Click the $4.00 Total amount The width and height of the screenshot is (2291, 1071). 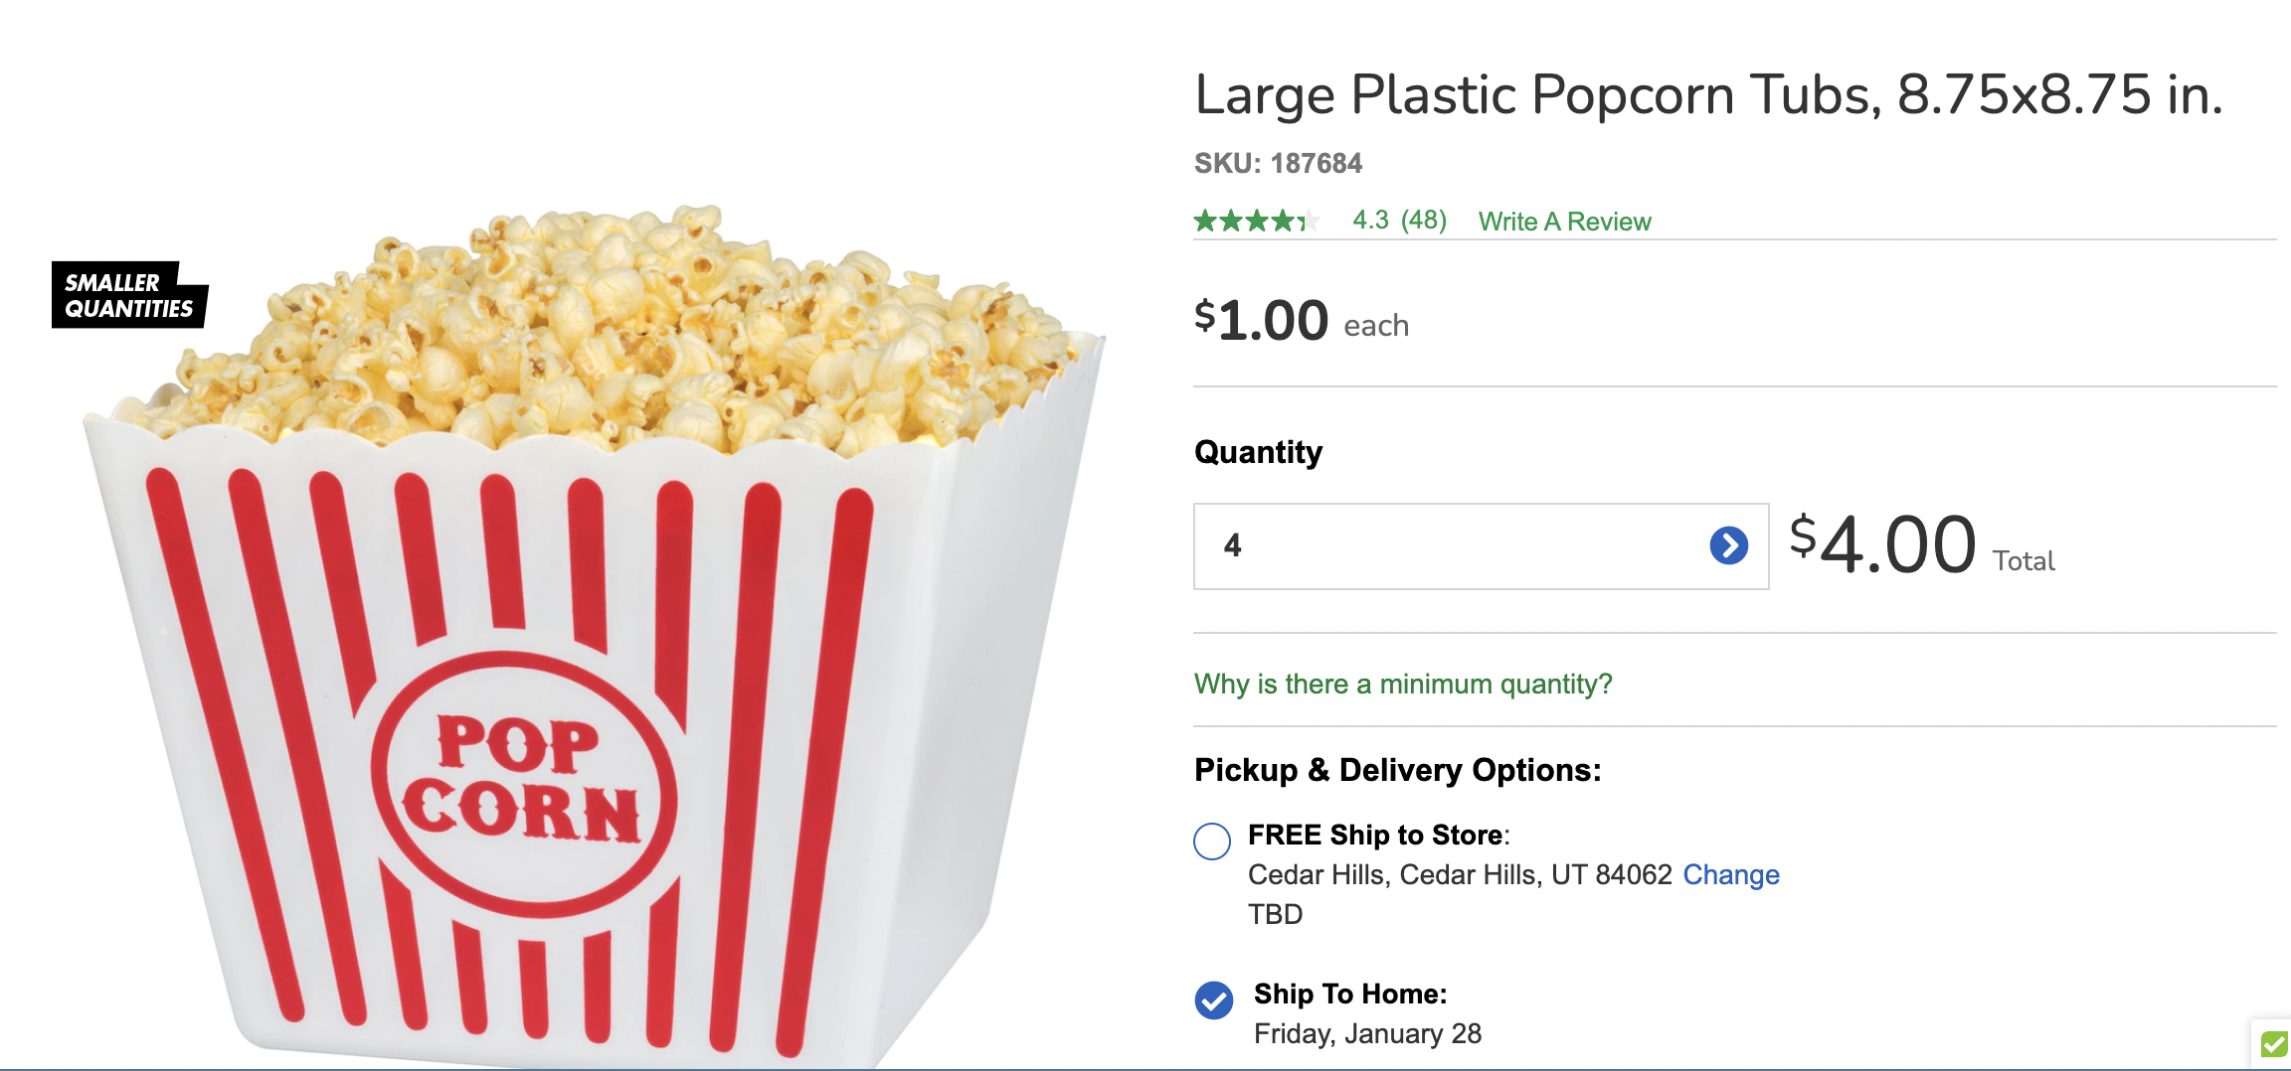(x=1921, y=545)
